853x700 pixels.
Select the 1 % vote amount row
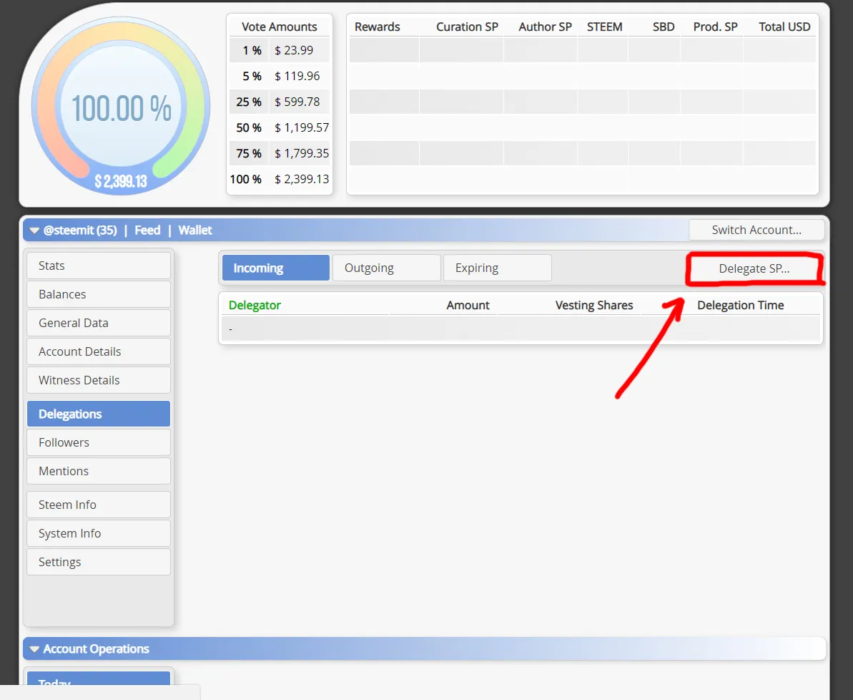click(x=279, y=50)
